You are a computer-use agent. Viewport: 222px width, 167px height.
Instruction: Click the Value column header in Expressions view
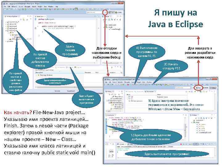point(159,94)
